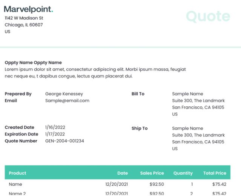This screenshot has height=196, width=241.
Task: Click the Quantity column header
Action: pos(183,173)
